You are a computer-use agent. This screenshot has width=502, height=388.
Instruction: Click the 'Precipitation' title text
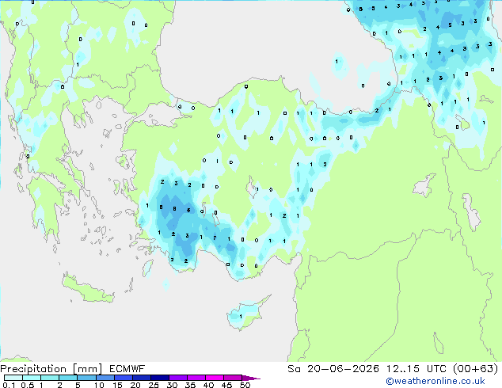[33, 369]
